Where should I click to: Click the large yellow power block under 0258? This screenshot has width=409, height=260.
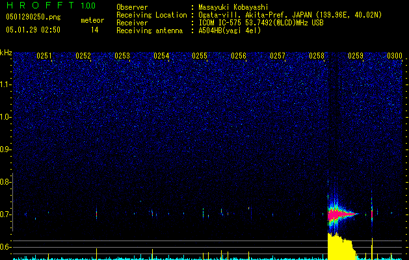[x=341, y=246]
